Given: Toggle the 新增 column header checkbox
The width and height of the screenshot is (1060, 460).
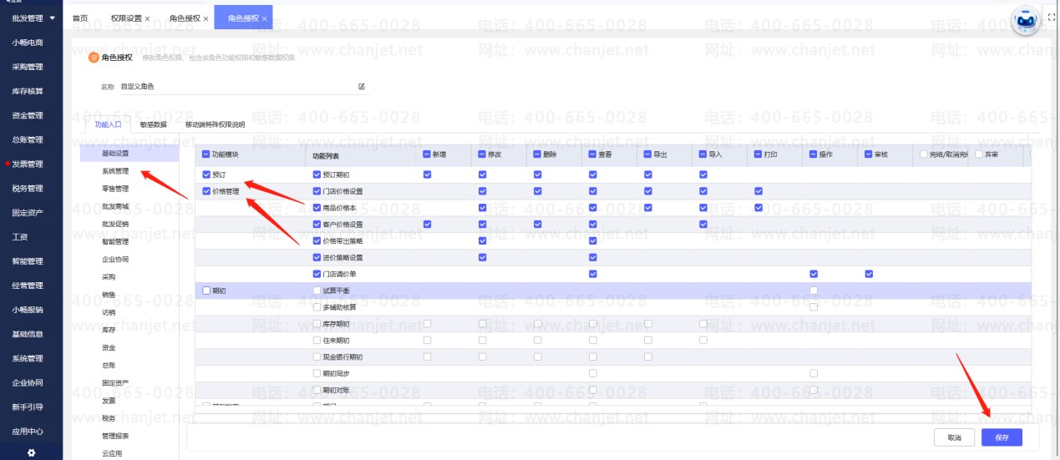Looking at the screenshot, I should (x=428, y=154).
